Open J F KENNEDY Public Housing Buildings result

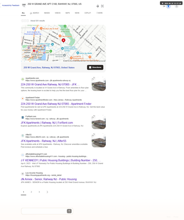61,160
